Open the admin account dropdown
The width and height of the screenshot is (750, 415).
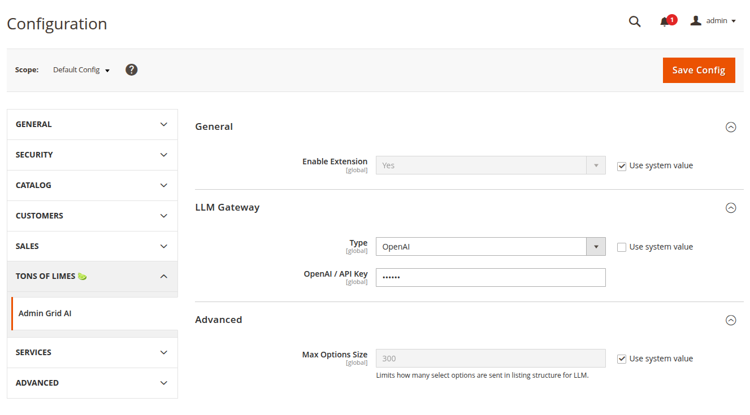click(x=713, y=21)
